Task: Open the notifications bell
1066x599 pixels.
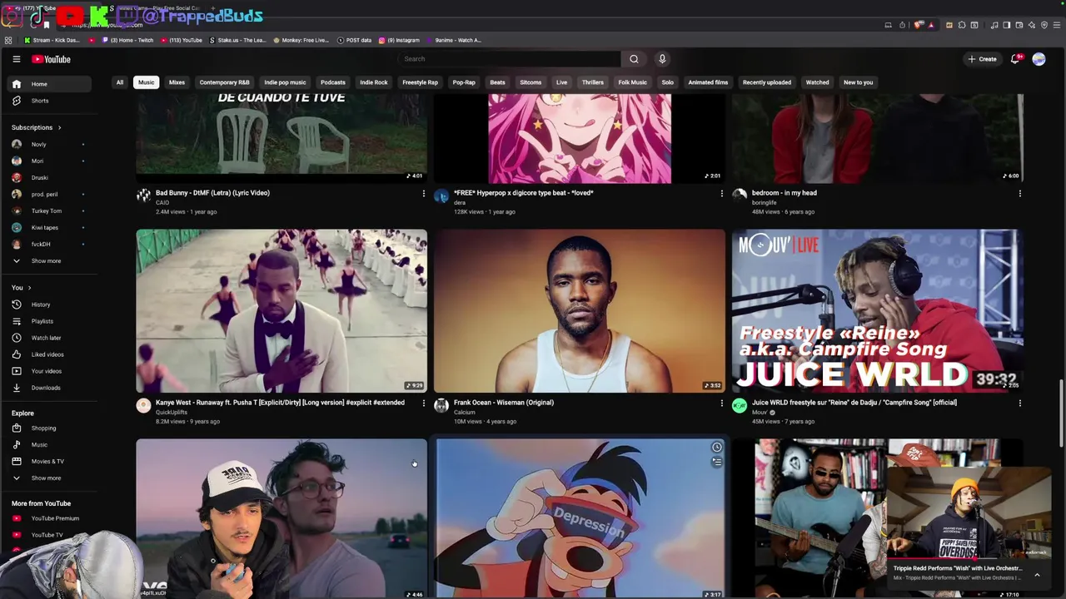Action: (x=1015, y=59)
